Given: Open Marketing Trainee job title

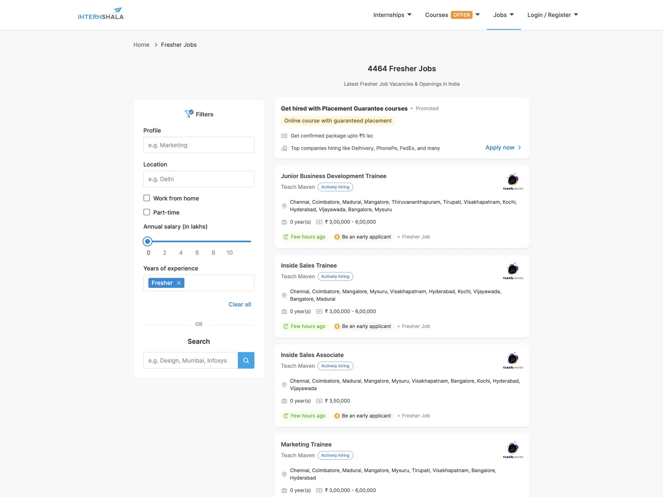Looking at the screenshot, I should [x=306, y=444].
